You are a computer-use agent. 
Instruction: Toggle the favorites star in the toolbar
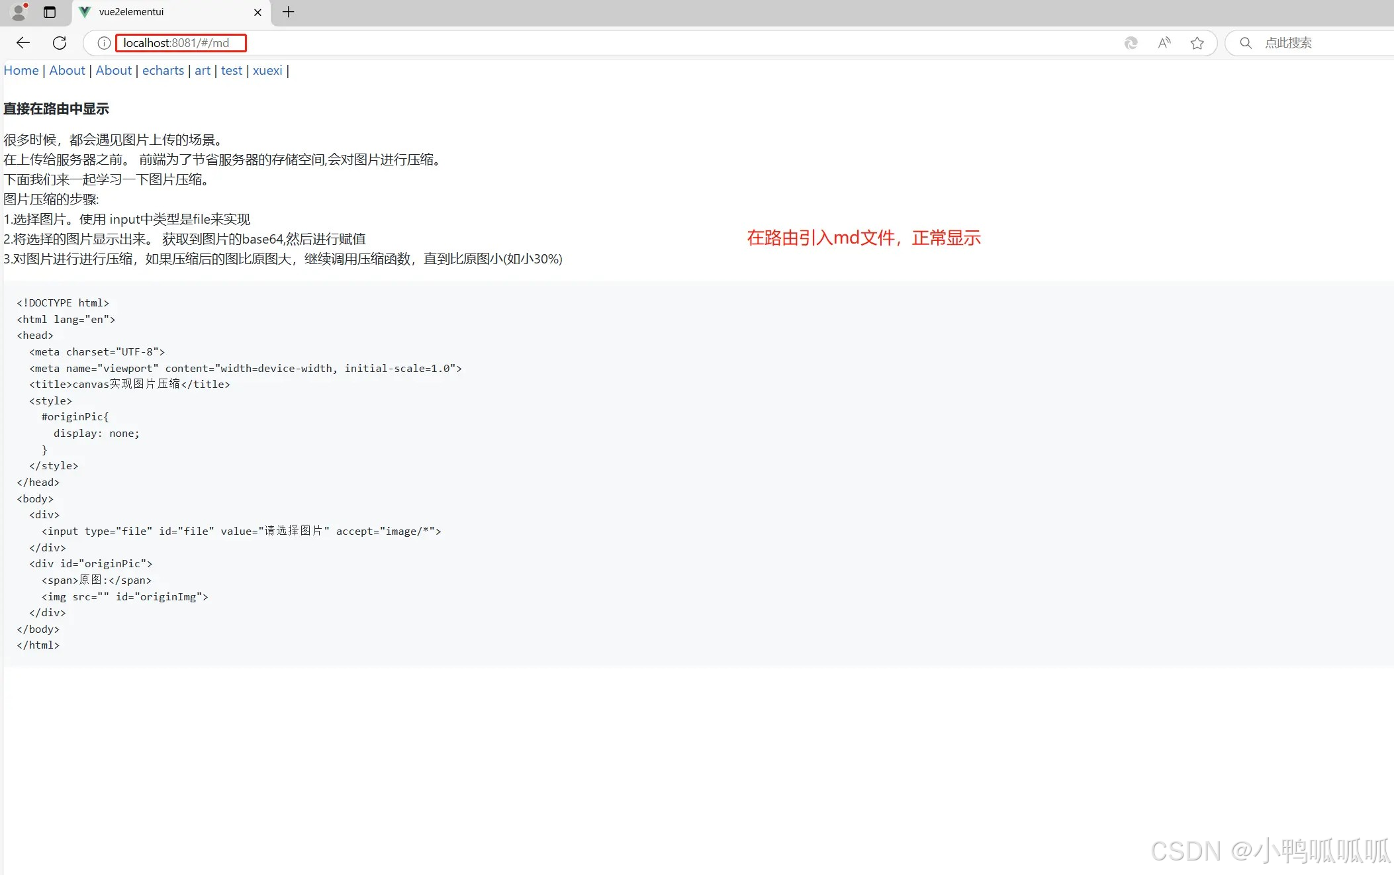coord(1197,42)
